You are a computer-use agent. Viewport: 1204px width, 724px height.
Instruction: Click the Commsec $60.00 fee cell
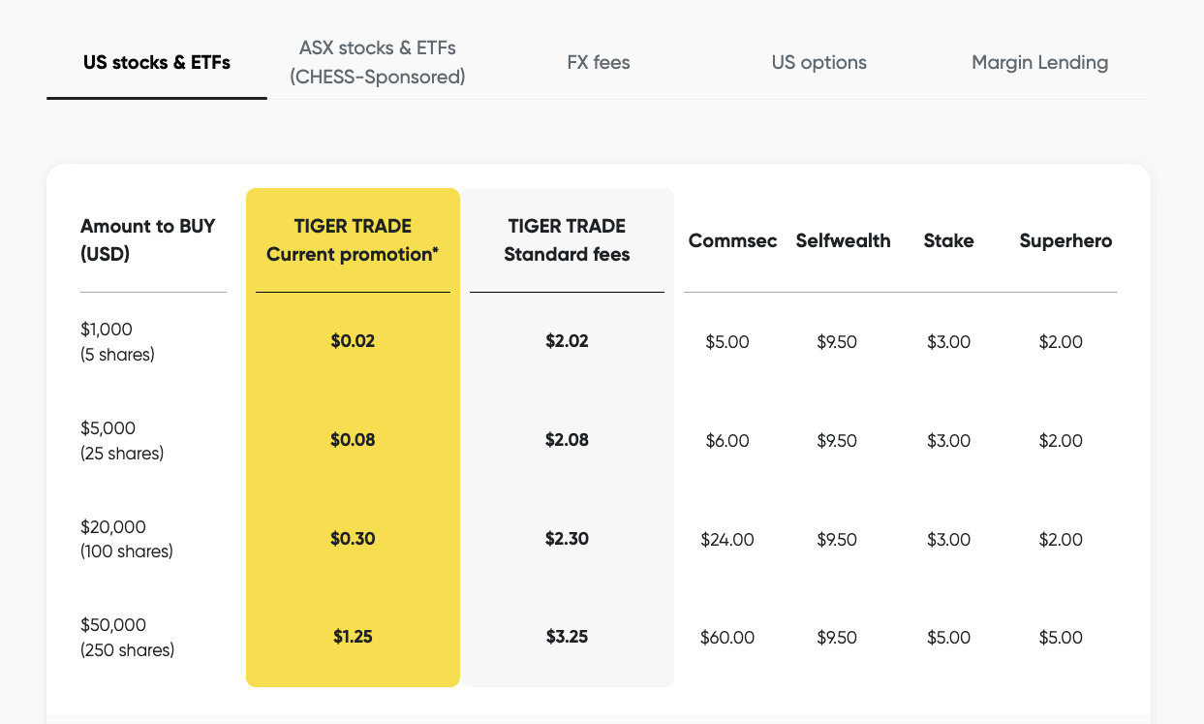(727, 638)
